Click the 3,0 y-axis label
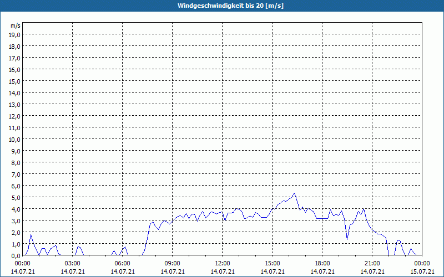The height and width of the screenshot is (277, 444). click(16, 220)
